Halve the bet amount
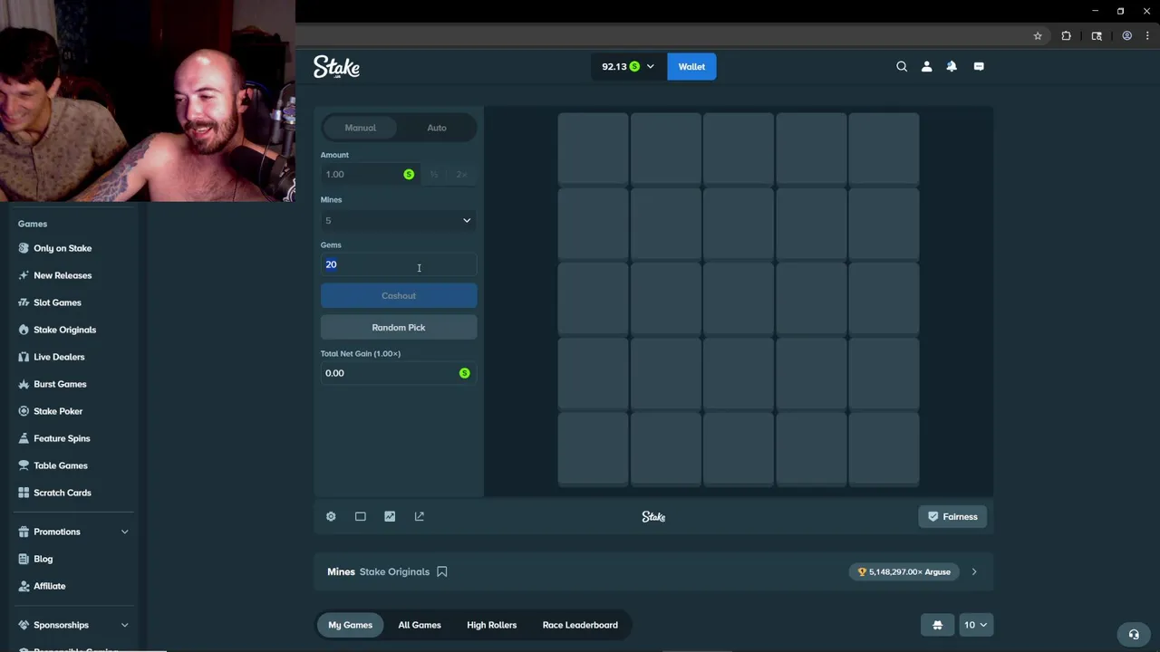The width and height of the screenshot is (1160, 652). [434, 174]
